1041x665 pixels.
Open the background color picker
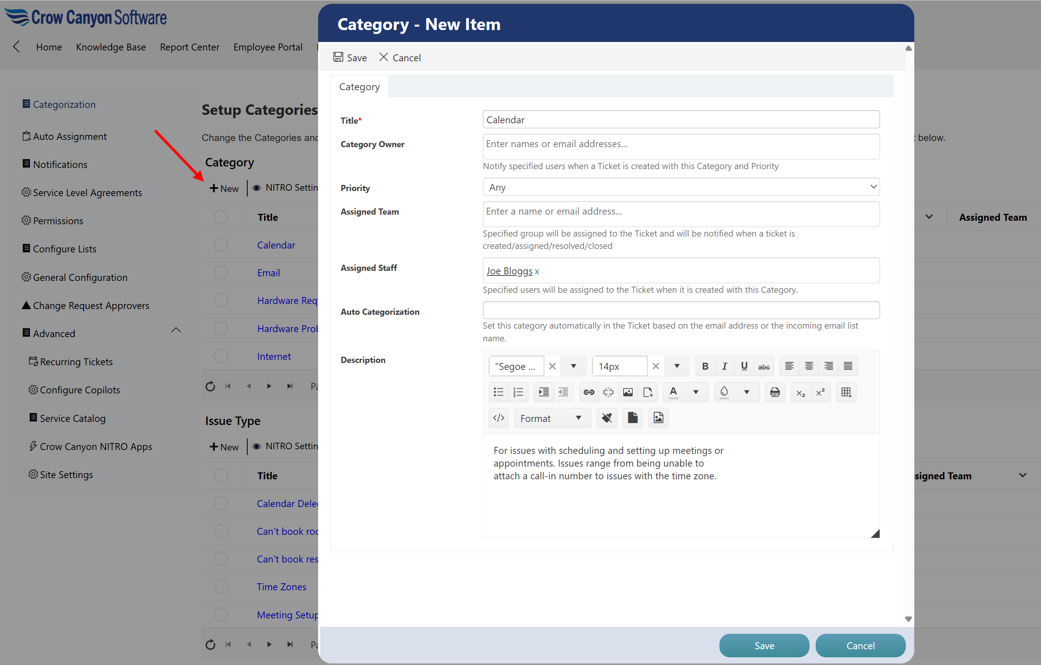pyautogui.click(x=747, y=392)
